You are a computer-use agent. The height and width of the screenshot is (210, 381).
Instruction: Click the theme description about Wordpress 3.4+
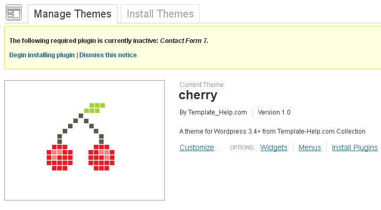tap(273, 132)
